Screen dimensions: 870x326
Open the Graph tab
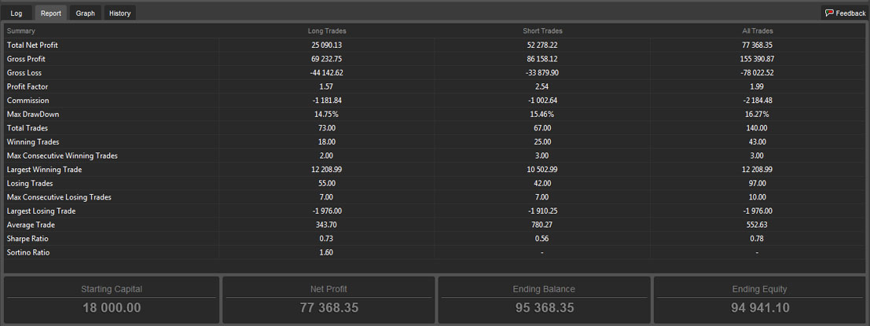pos(86,13)
